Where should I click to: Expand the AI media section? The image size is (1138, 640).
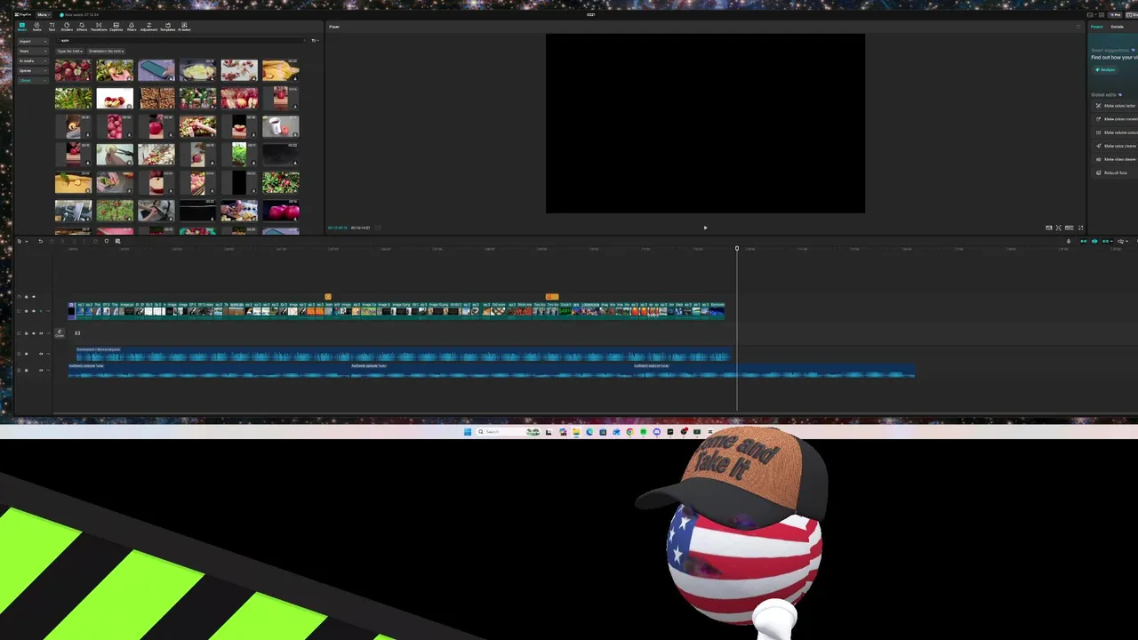pyautogui.click(x=33, y=61)
